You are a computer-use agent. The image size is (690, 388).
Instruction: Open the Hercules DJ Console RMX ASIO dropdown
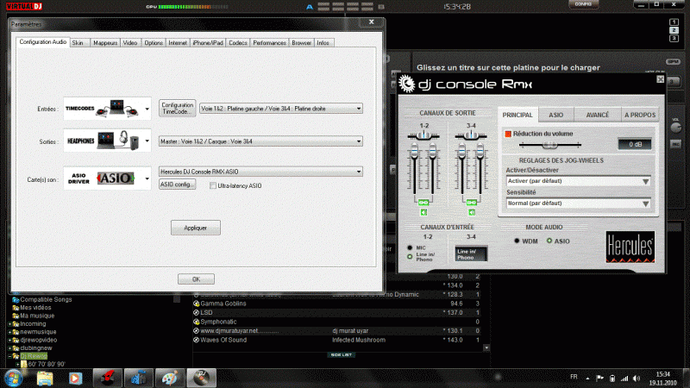tap(260, 172)
